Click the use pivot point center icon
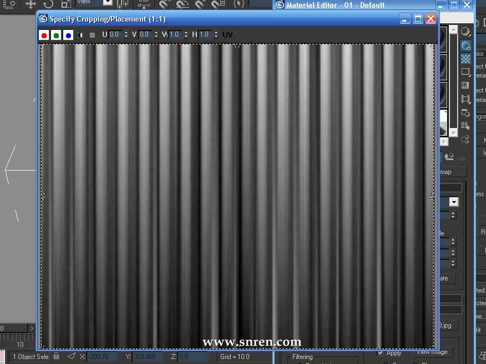This screenshot has width=486, height=364. 123,4
